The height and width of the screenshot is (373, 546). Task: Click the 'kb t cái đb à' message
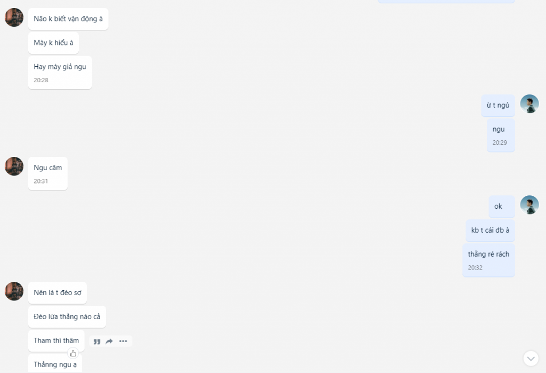pos(490,231)
